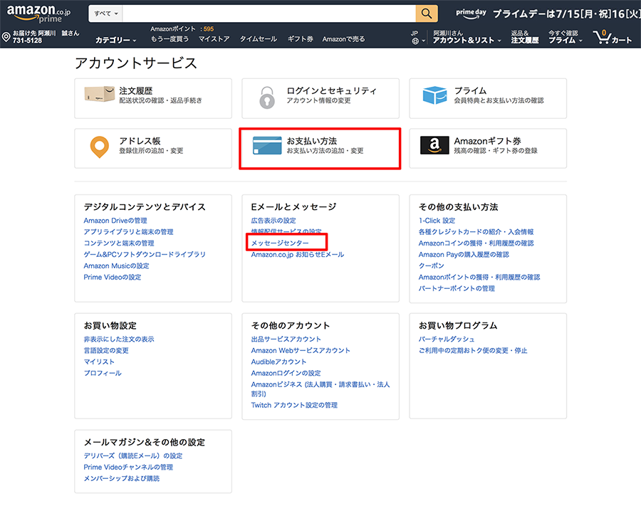
Task: Open 広告表示の設定 link
Action: [x=273, y=221]
